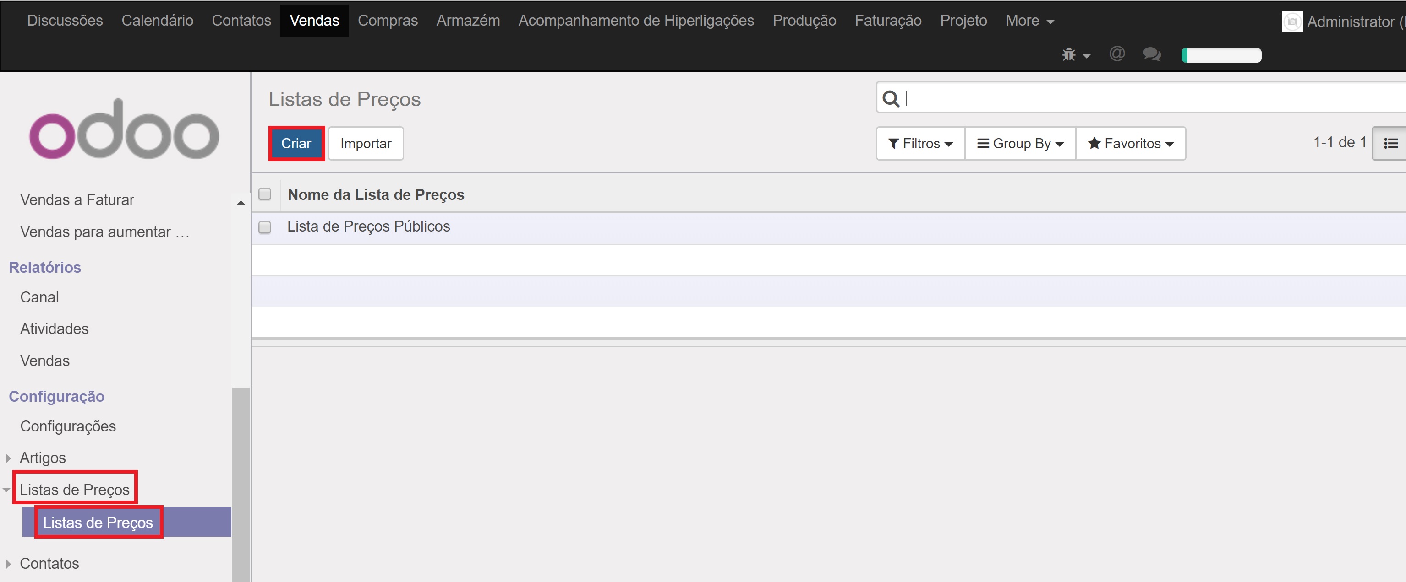Click the Importar button

coord(366,143)
